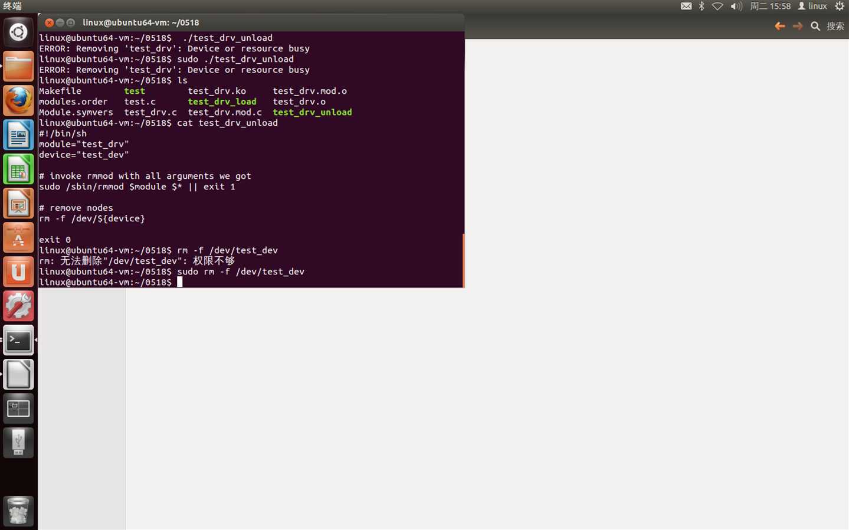Click the search magnifier icon

click(x=815, y=26)
